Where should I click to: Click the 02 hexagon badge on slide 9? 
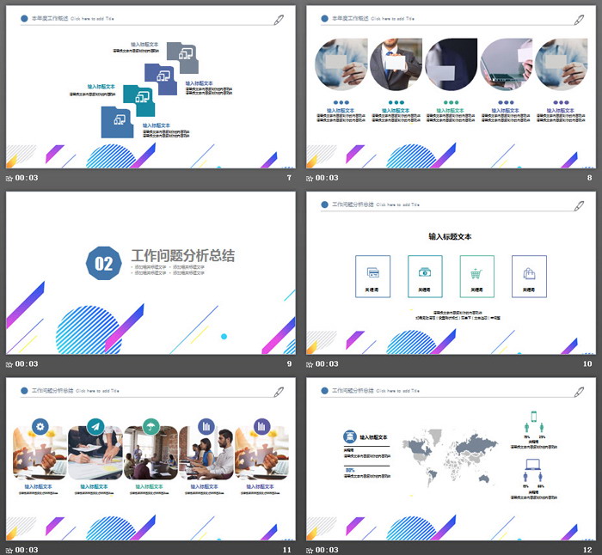tap(103, 265)
